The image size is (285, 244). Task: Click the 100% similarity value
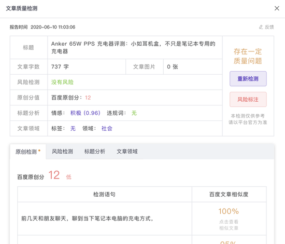(229, 211)
